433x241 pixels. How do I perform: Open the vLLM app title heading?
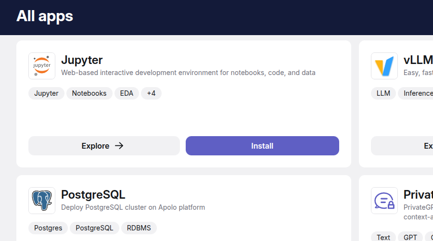pyautogui.click(x=418, y=60)
